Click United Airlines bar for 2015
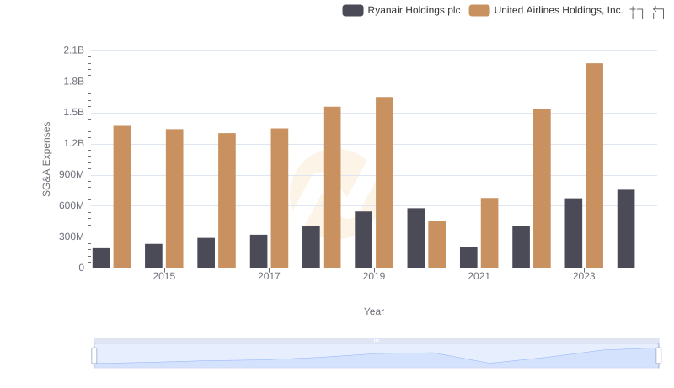Viewport: 674px width, 388px height. tap(174, 199)
